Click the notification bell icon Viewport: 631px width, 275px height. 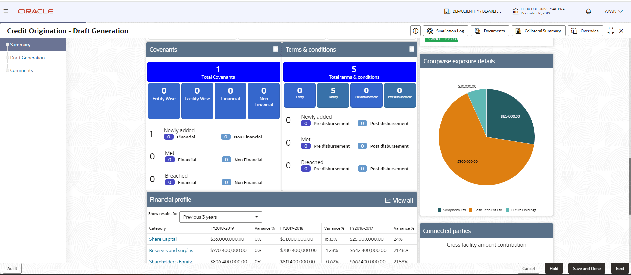pyautogui.click(x=588, y=11)
